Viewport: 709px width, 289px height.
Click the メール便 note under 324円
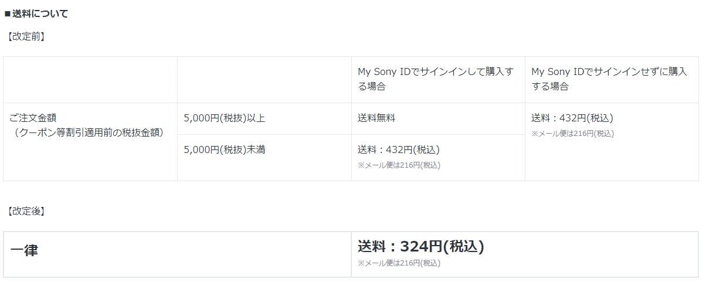click(x=399, y=263)
